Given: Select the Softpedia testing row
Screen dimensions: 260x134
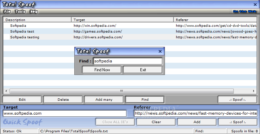Looking at the screenshot, I should pyautogui.click(x=130, y=37).
